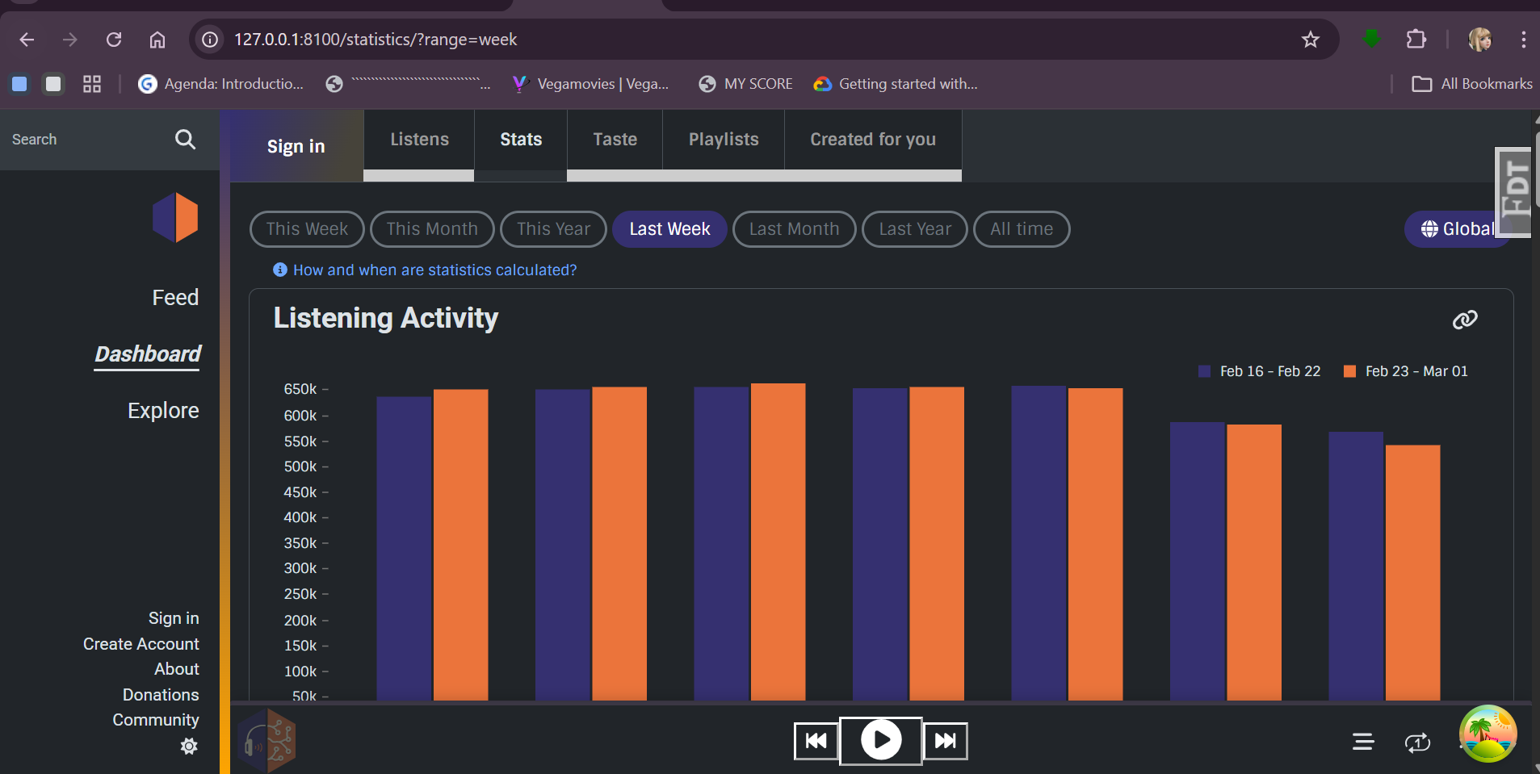The image size is (1540, 774).
Task: Open the Playlists tab
Action: coord(723,140)
